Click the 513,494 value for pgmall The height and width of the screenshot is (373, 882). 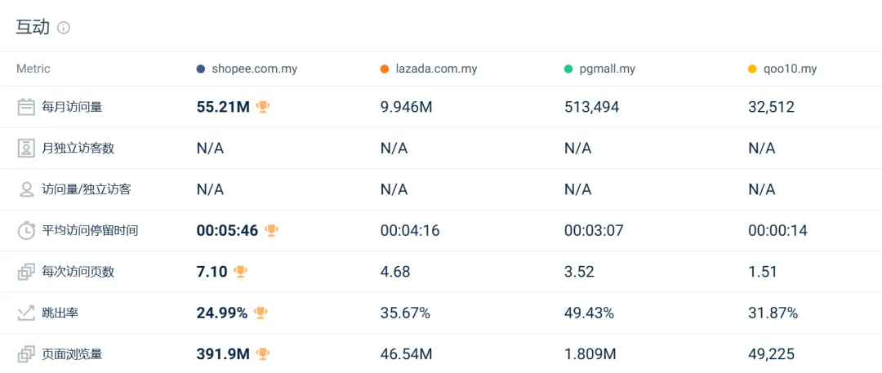pyautogui.click(x=592, y=107)
